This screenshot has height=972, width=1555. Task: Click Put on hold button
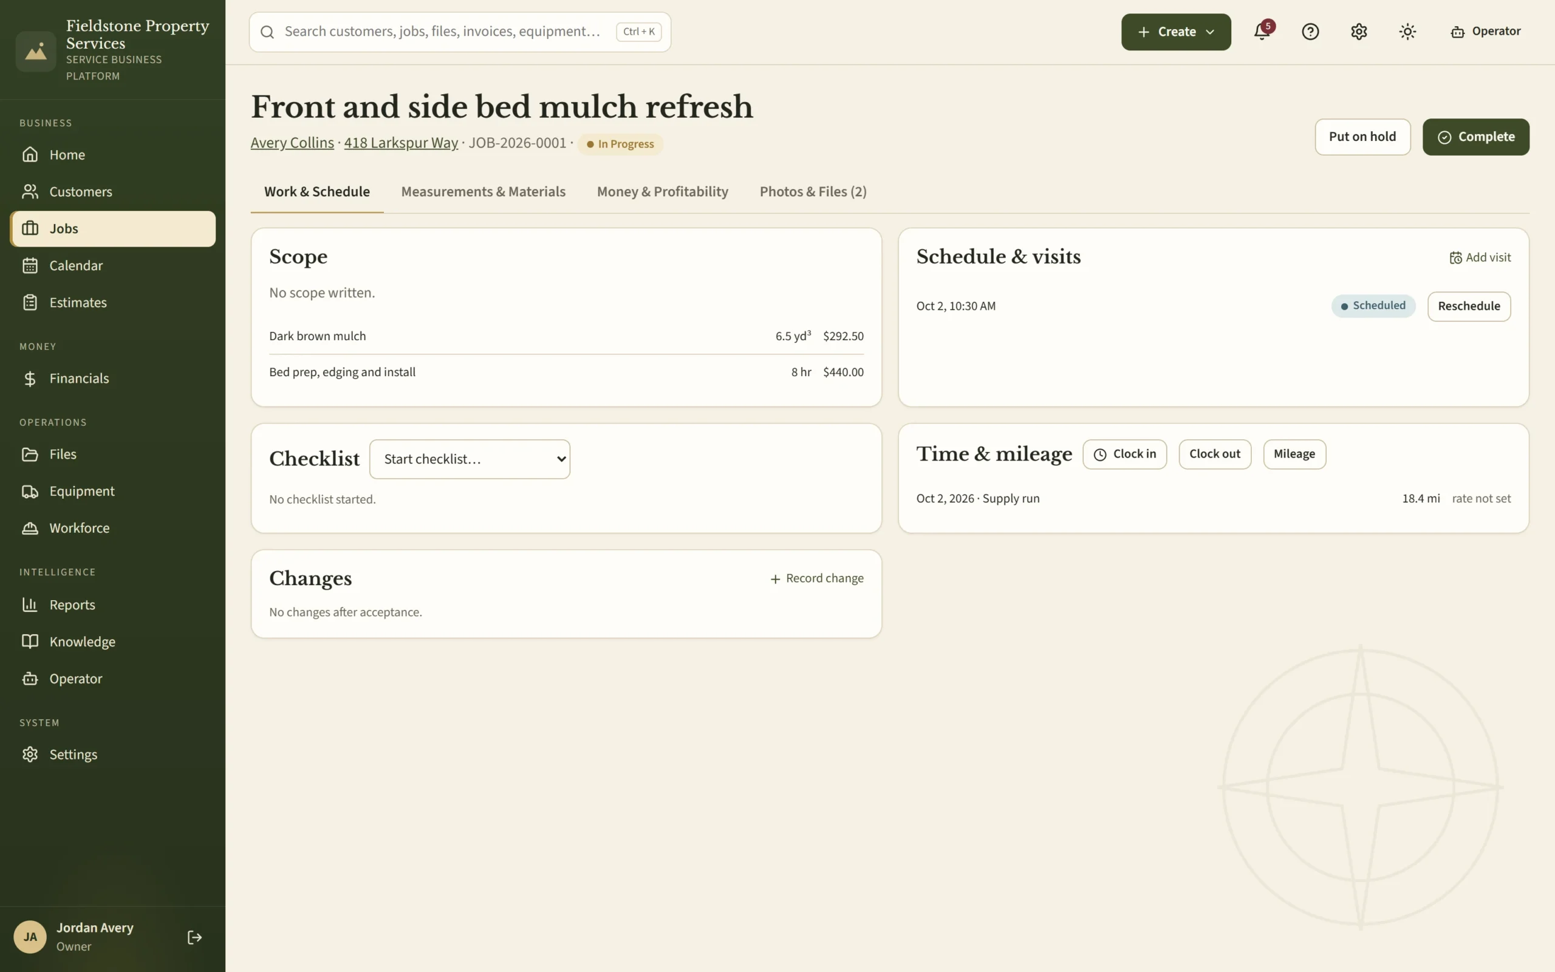point(1362,137)
